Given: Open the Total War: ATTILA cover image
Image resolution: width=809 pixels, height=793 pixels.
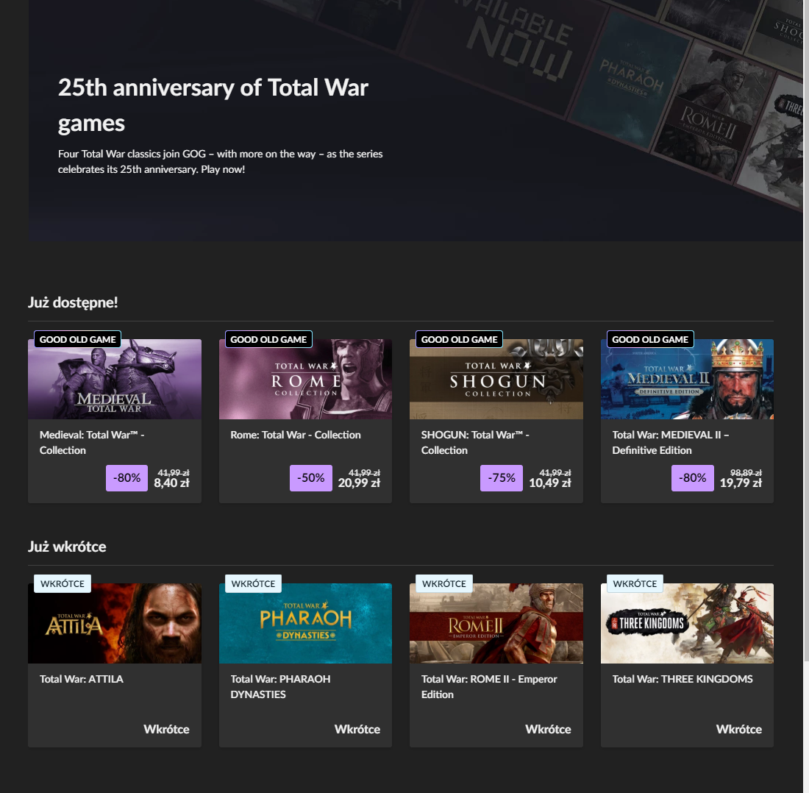Looking at the screenshot, I should pyautogui.click(x=115, y=623).
